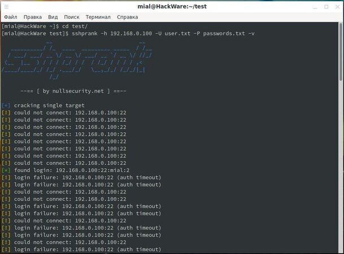Click the window menu icon in title bar
Viewport: 344px width, 254px height.
(7, 7)
